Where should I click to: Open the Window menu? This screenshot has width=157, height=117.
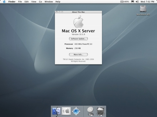coord(49,2)
